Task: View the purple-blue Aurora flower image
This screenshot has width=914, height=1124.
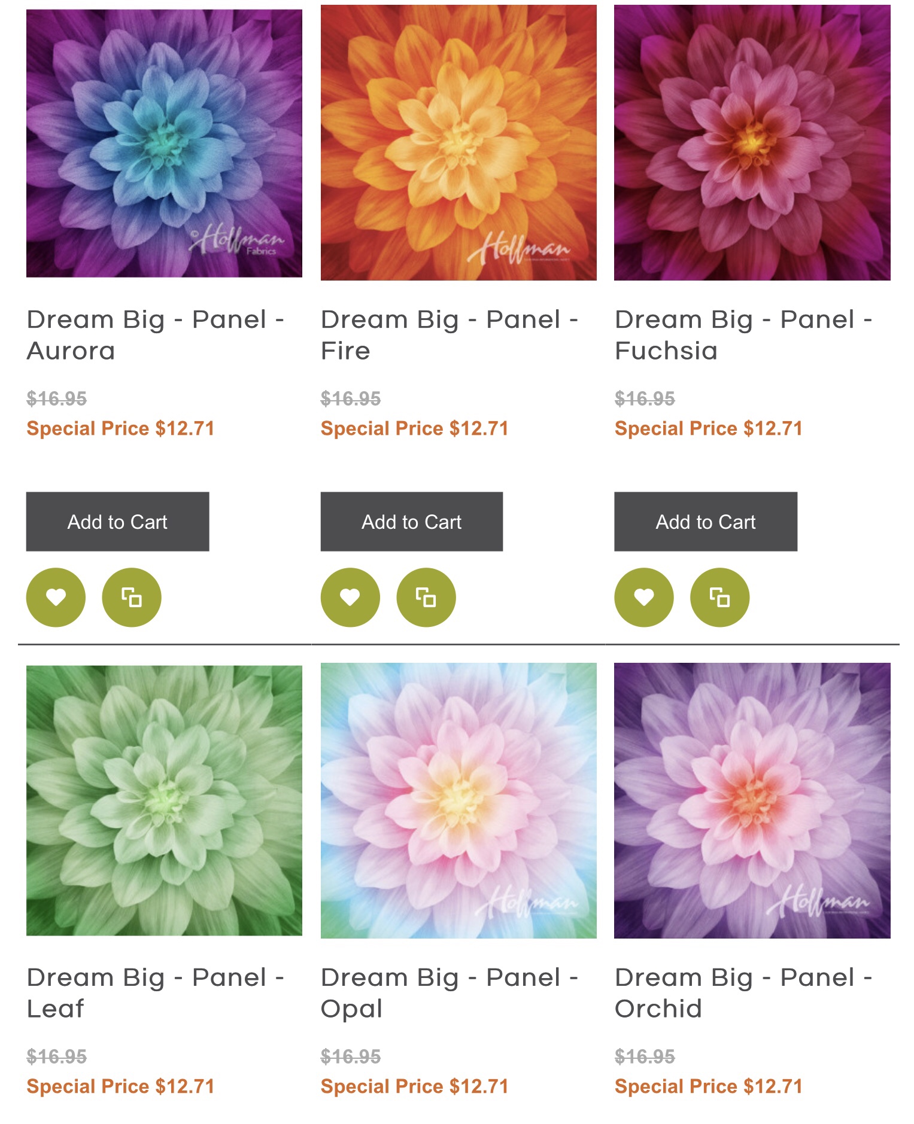Action: [x=164, y=143]
